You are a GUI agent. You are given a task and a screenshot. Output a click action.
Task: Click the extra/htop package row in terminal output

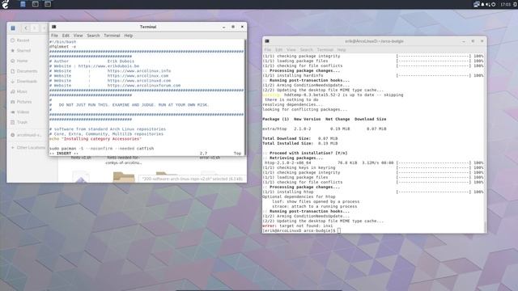[x=325, y=129]
